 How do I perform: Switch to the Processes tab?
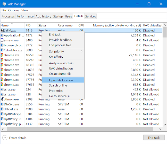[x=8, y=16]
